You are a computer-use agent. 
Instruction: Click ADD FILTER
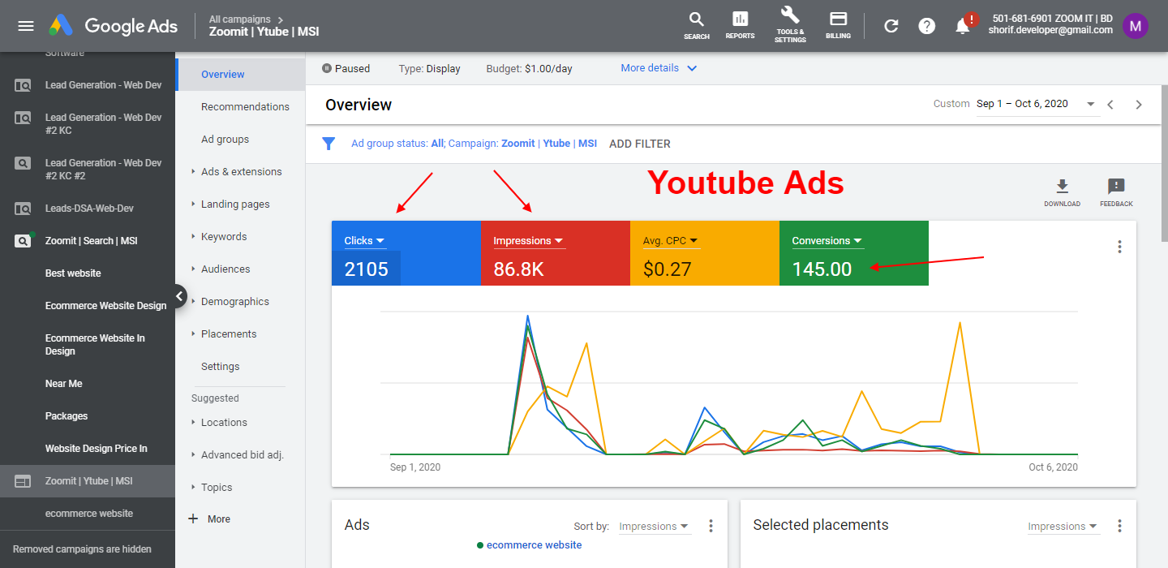point(640,144)
